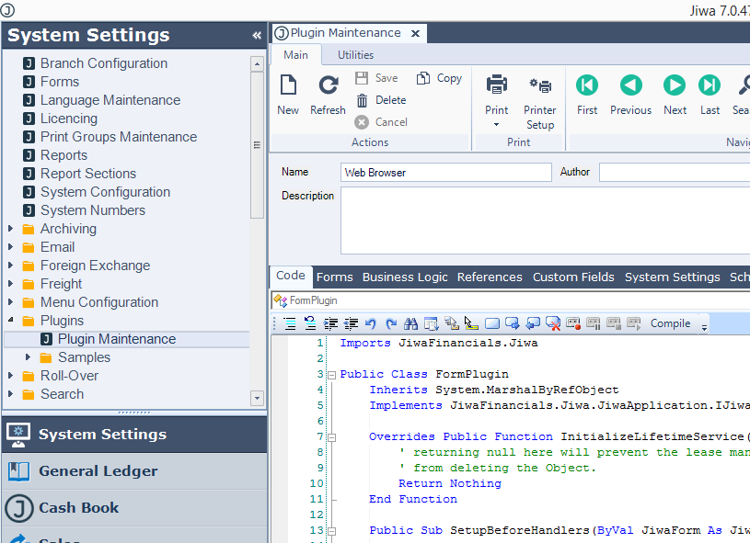Go to the First record
The image size is (750, 543).
tap(587, 85)
